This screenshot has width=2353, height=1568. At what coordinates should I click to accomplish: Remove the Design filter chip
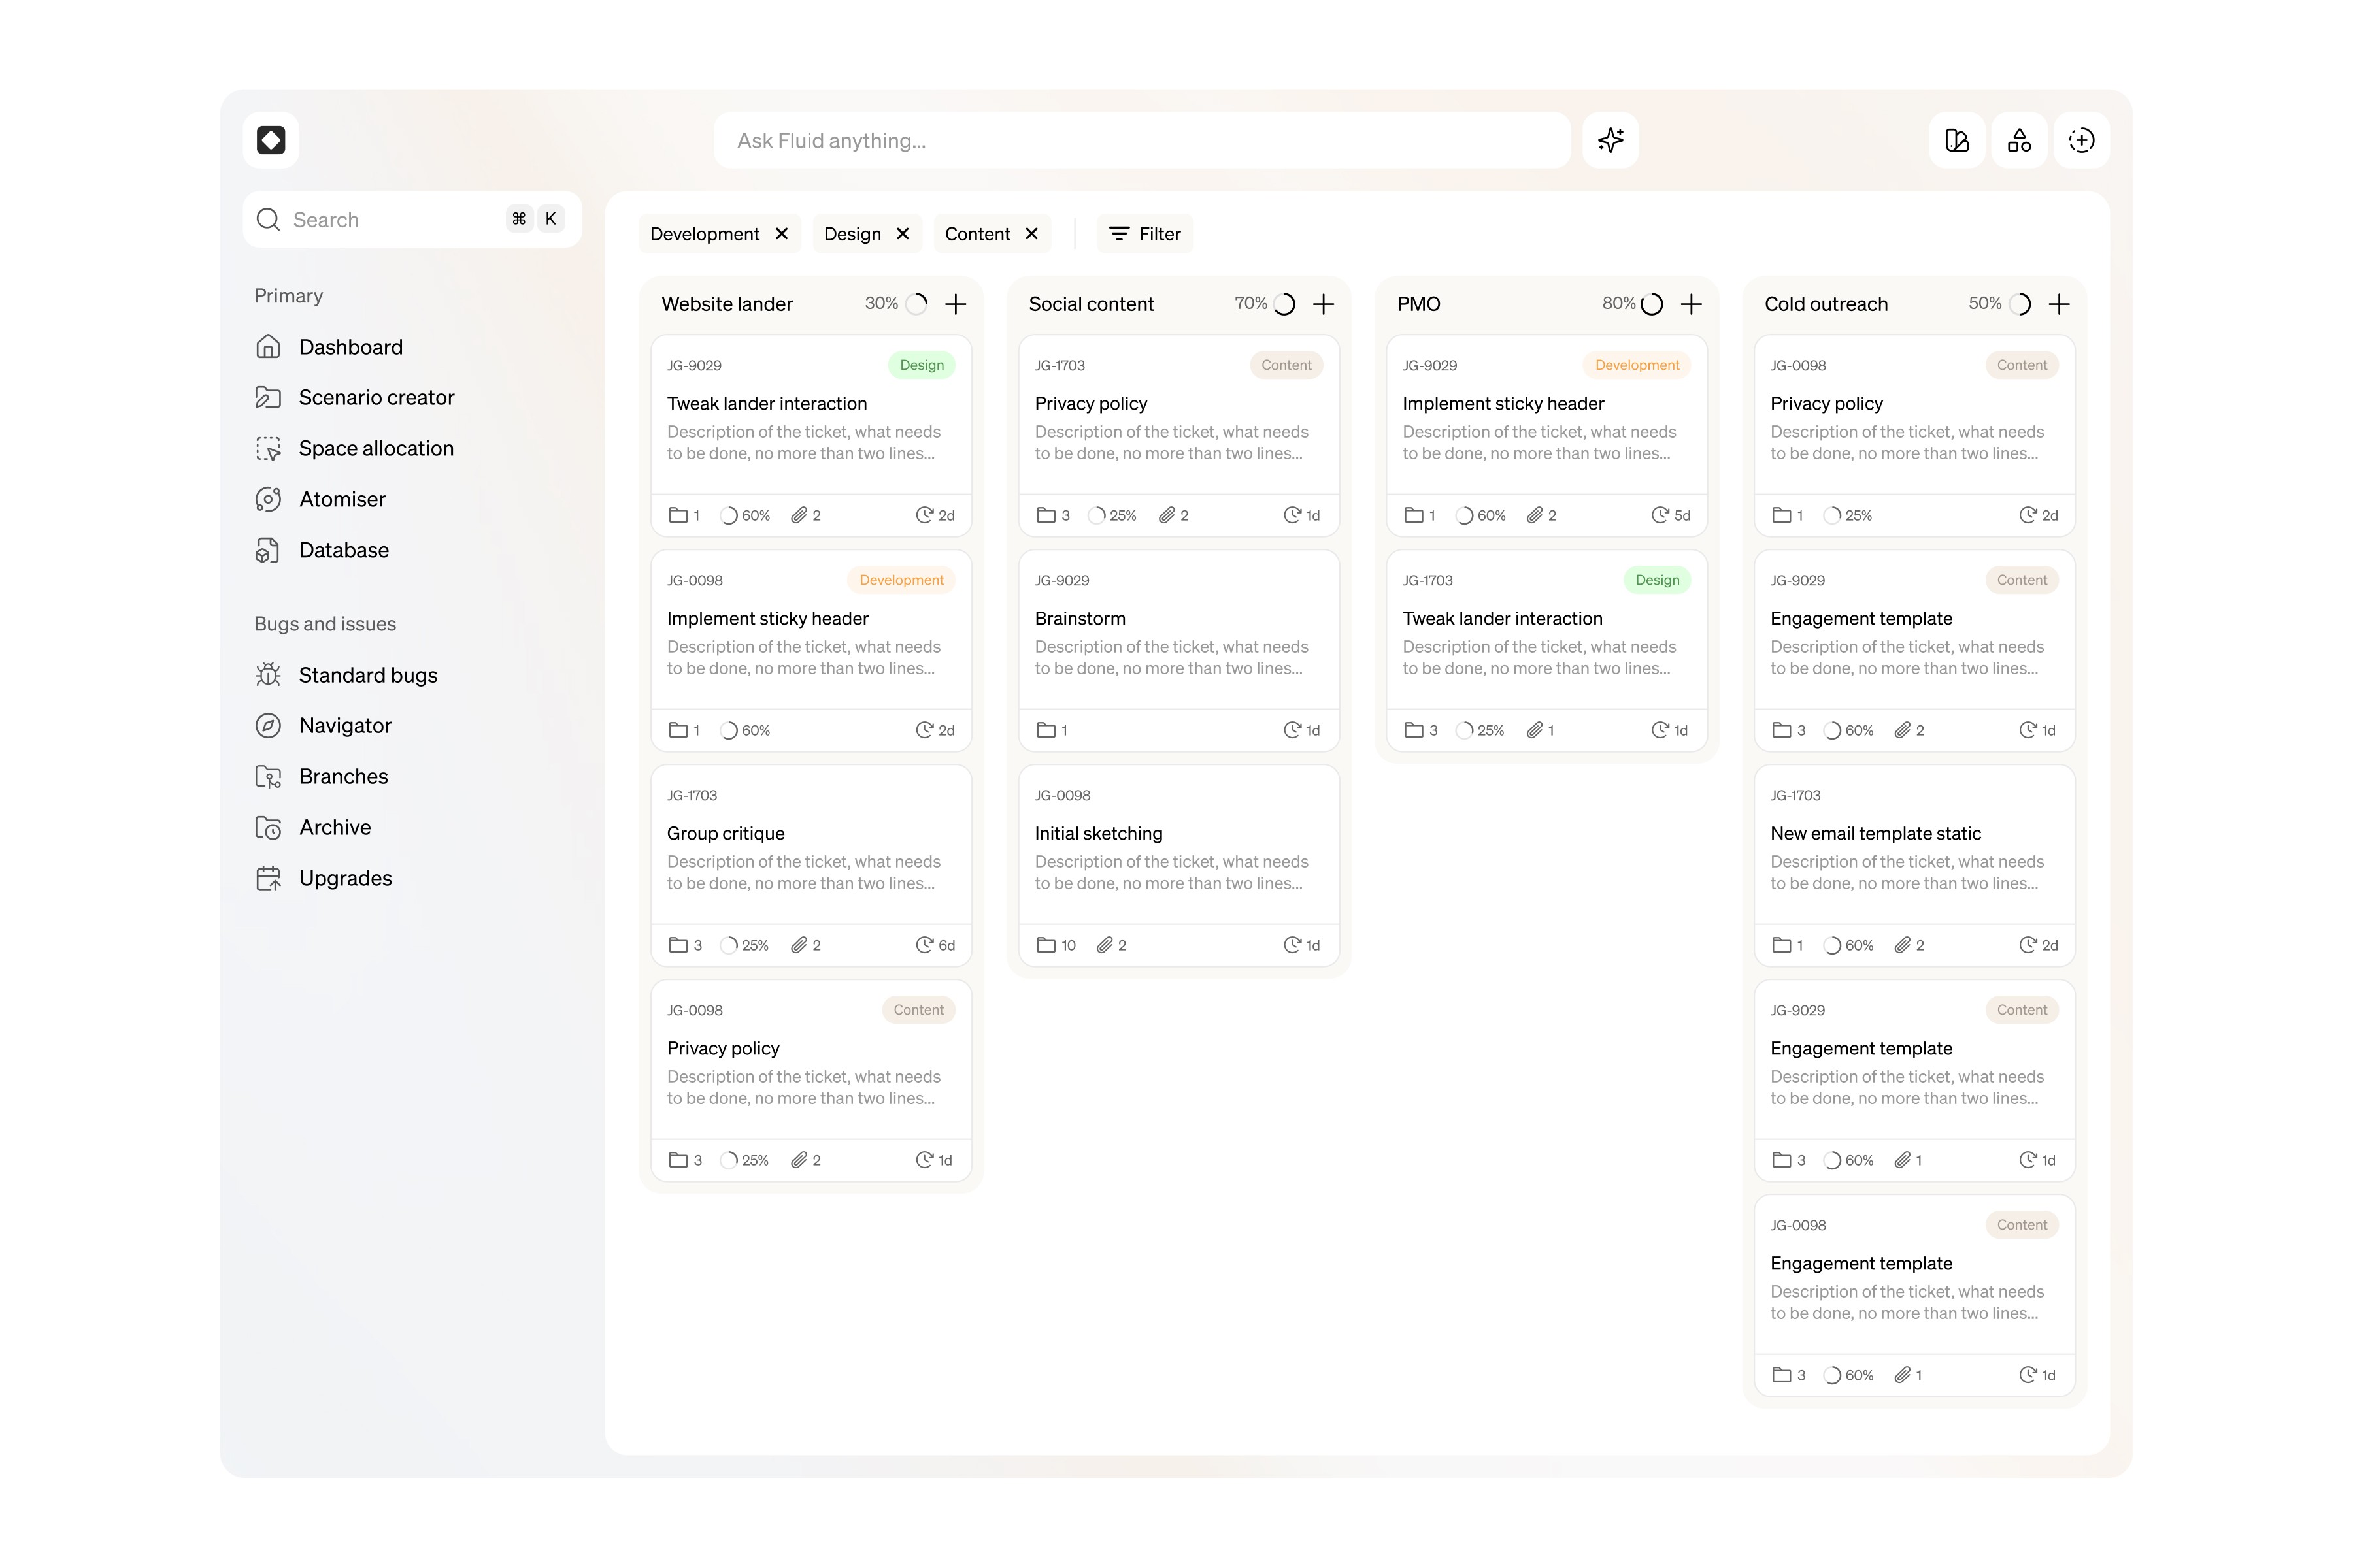click(903, 233)
